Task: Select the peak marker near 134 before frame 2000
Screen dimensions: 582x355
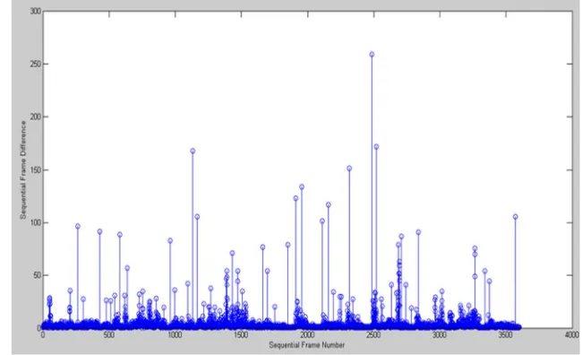Action: point(302,187)
